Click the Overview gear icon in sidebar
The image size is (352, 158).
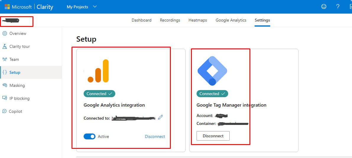coord(4,33)
